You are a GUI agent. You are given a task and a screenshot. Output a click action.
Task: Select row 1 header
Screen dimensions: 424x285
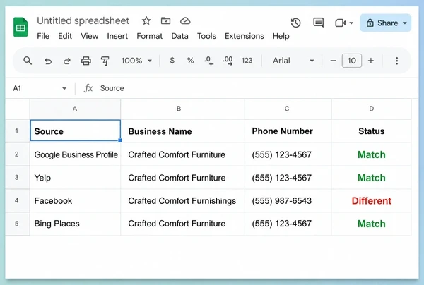(x=17, y=131)
